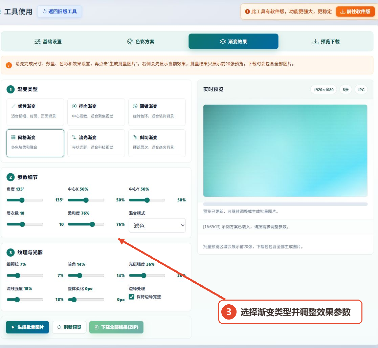Click the concentric circle icon of 圆锥渐变

pos(135,106)
